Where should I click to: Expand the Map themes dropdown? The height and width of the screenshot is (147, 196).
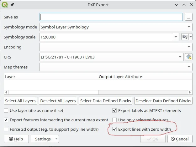tap(188, 67)
